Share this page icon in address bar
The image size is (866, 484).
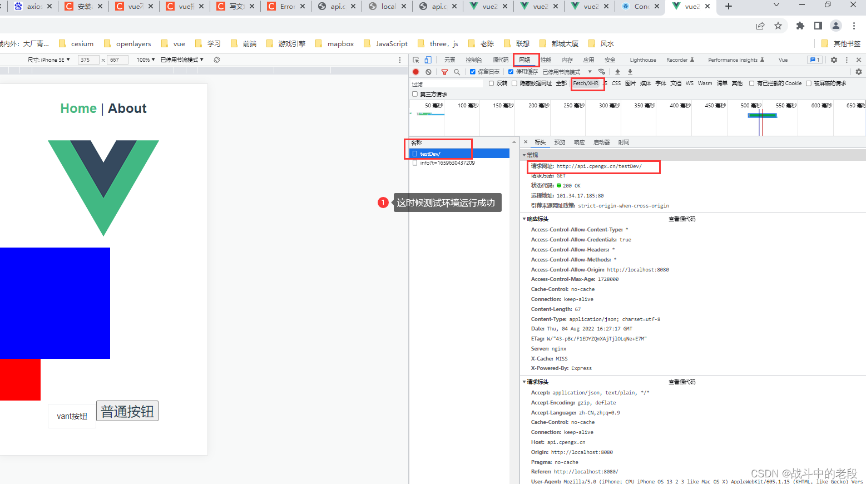click(760, 26)
